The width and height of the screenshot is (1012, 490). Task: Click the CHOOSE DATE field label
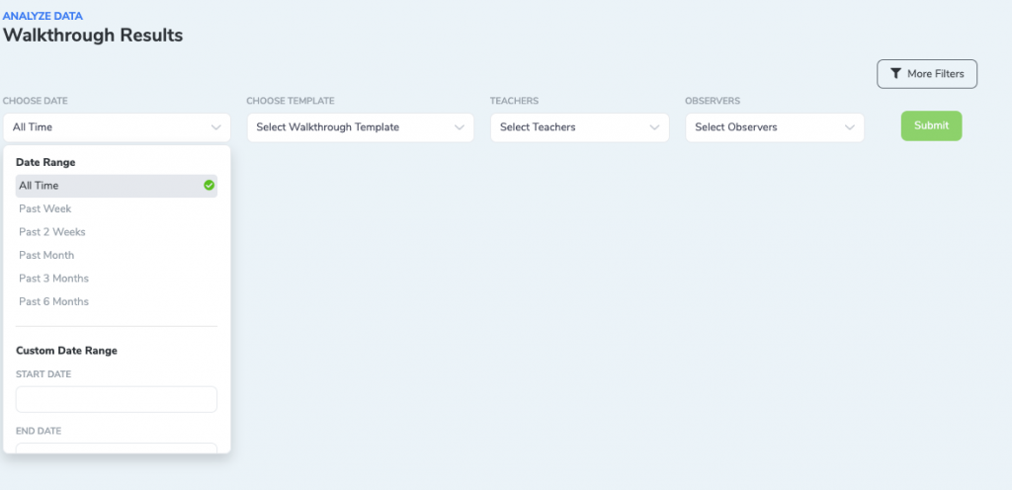36,101
